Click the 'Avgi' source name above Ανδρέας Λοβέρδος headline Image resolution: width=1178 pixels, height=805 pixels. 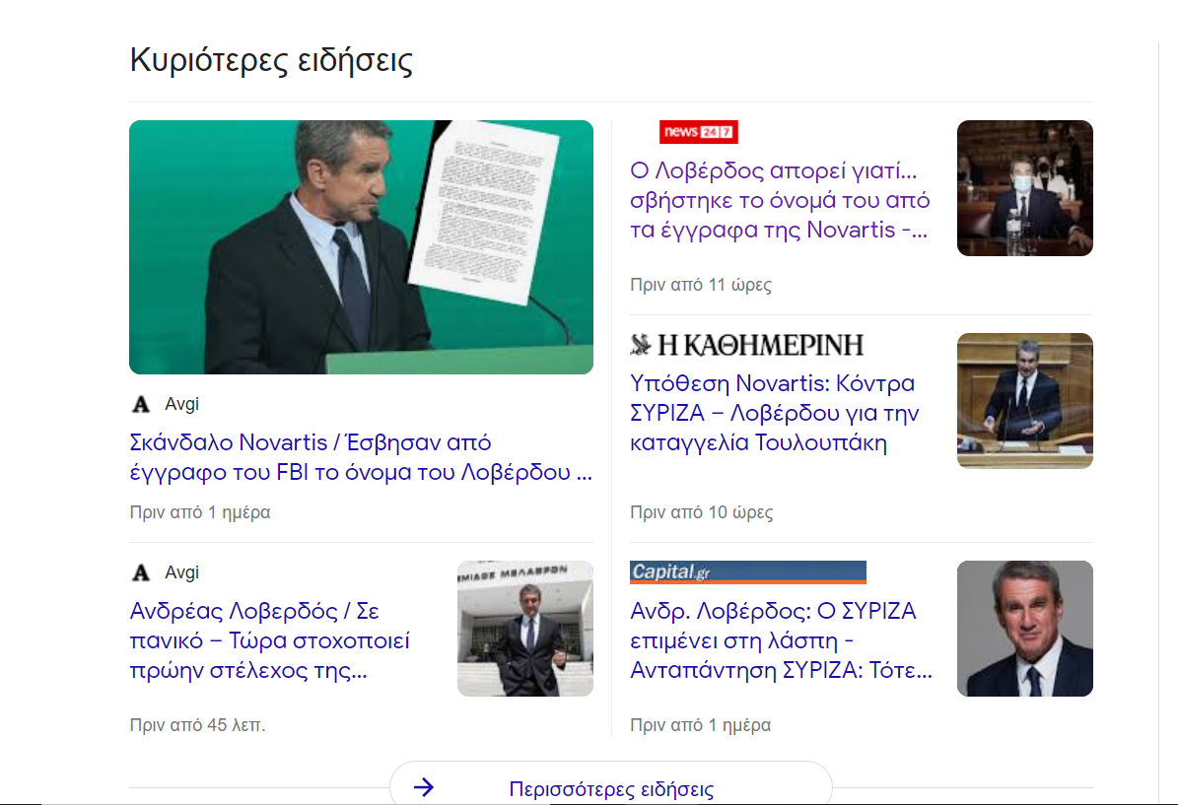pos(181,572)
